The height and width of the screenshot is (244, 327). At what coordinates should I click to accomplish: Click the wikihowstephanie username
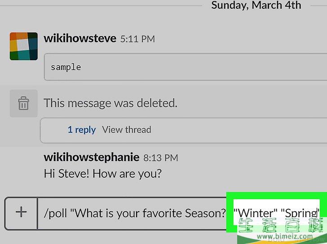(x=91, y=157)
